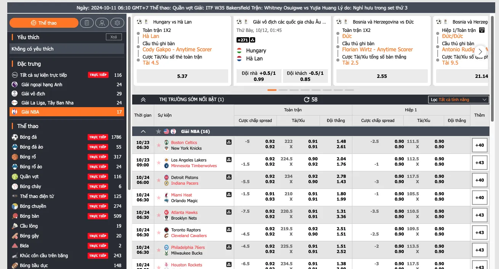Screen dimensions: 499x269
Task: Open the bet slip clipboard icon
Action: tap(87, 23)
